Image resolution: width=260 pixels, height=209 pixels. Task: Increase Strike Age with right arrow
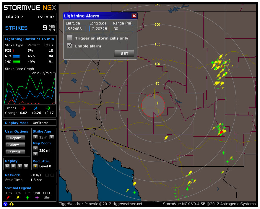point(51,137)
